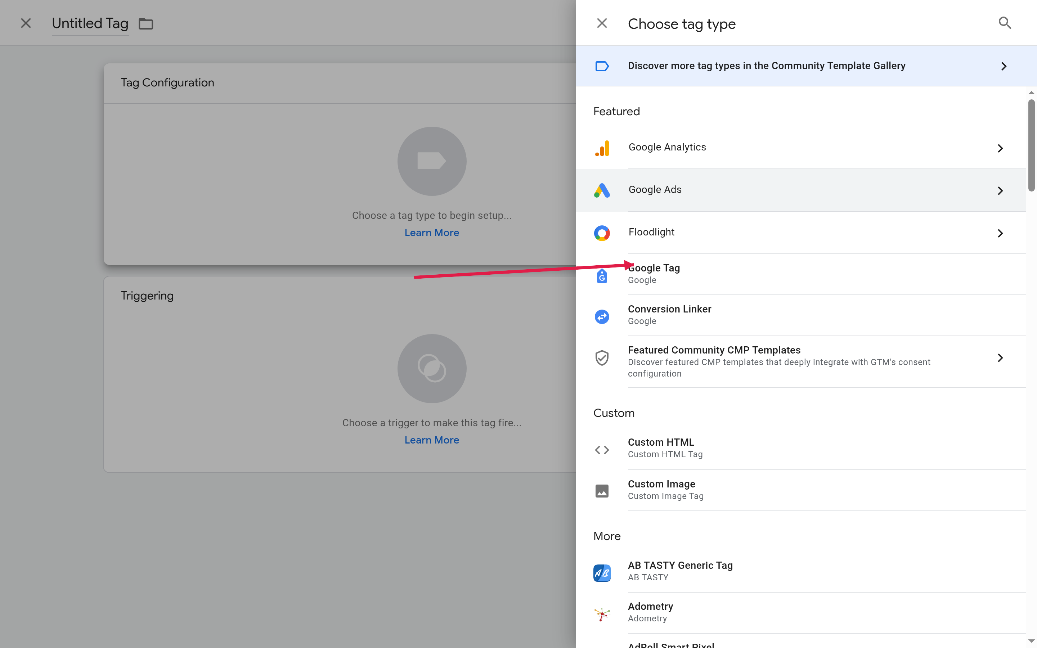Click the Community Template Gallery tag icon
This screenshot has height=648, width=1037.
pos(602,66)
